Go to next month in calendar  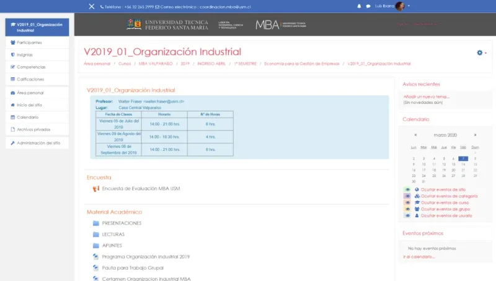[475, 135]
